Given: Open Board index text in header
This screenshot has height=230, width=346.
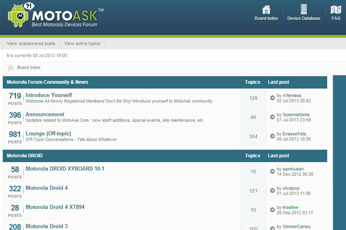Looking at the screenshot, I should (266, 18).
